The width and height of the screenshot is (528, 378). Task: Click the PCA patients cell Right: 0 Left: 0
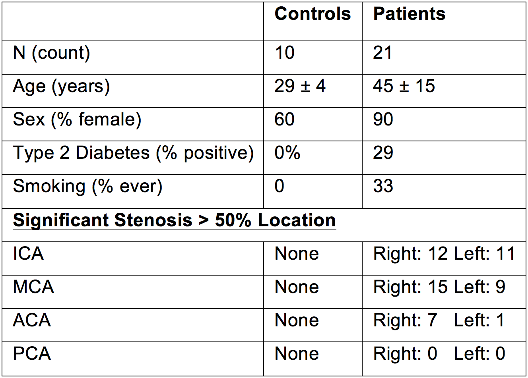(x=439, y=354)
